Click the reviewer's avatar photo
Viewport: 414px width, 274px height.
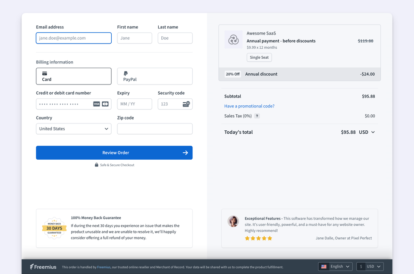point(233,221)
